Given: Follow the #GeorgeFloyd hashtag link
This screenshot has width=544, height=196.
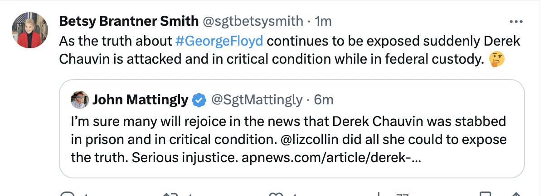Looking at the screenshot, I should (x=219, y=41).
